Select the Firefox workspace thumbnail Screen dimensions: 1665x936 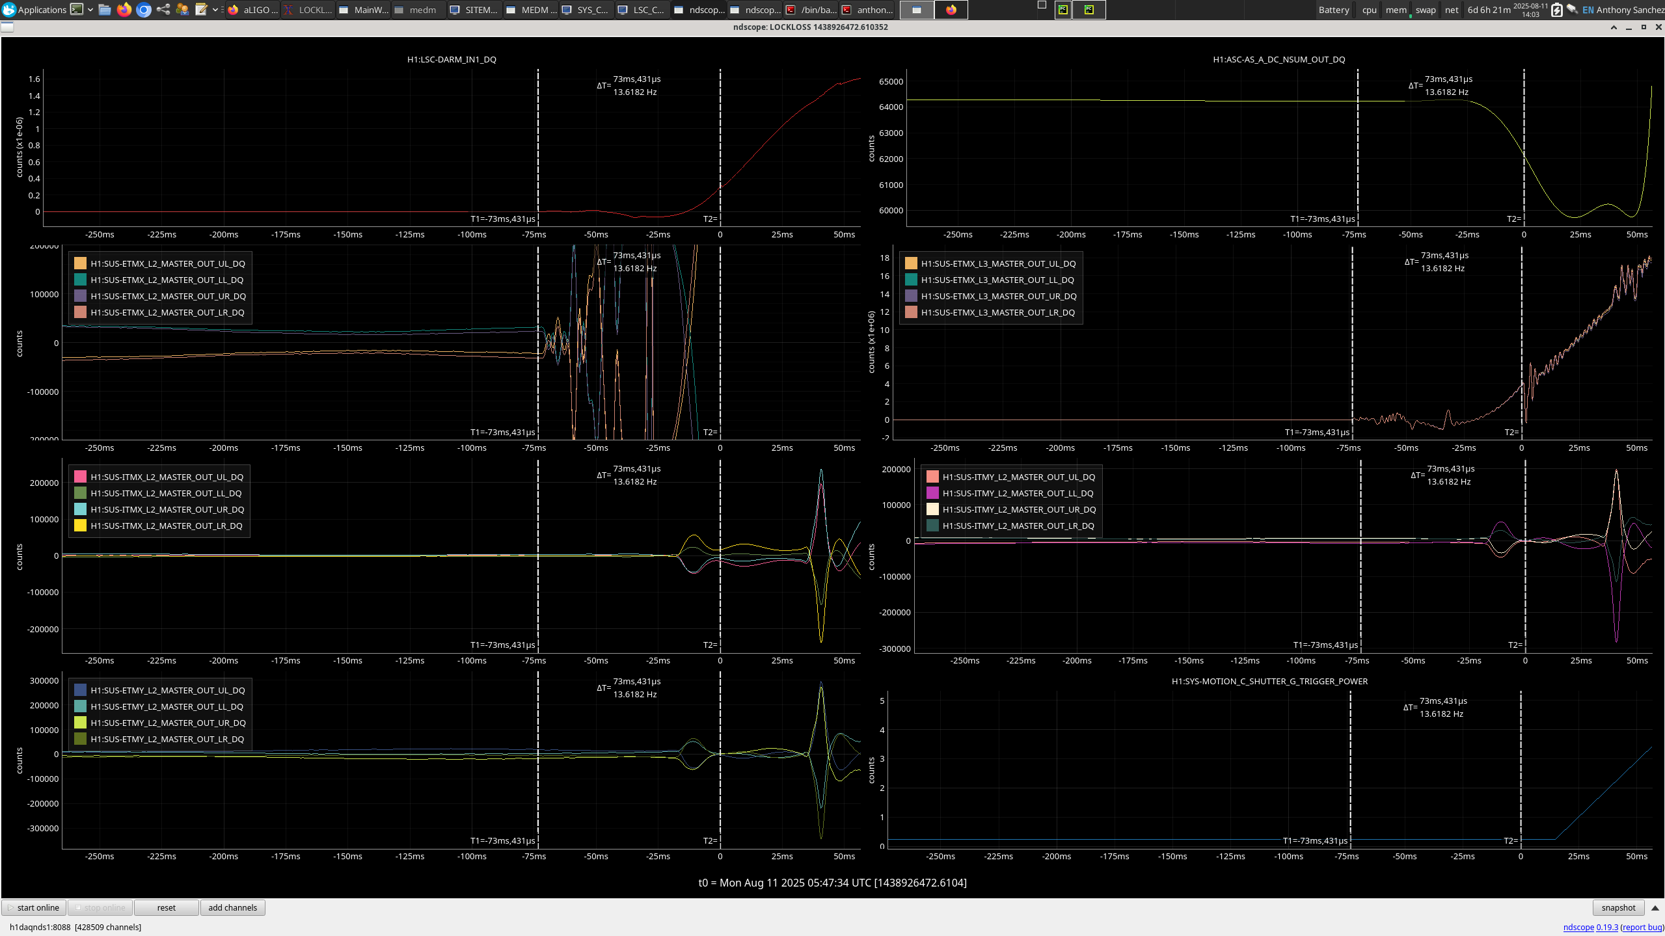click(951, 10)
